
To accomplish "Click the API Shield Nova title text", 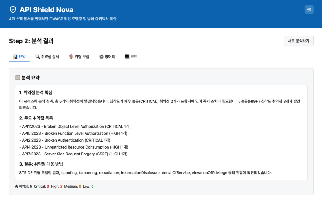I will 47,10.
